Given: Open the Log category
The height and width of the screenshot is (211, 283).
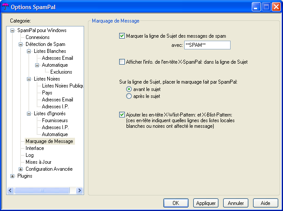Looking at the screenshot, I should click(29, 155).
